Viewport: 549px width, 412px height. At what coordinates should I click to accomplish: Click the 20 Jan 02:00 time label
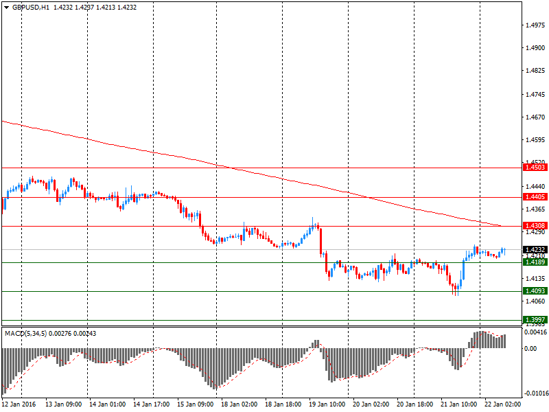371,404
